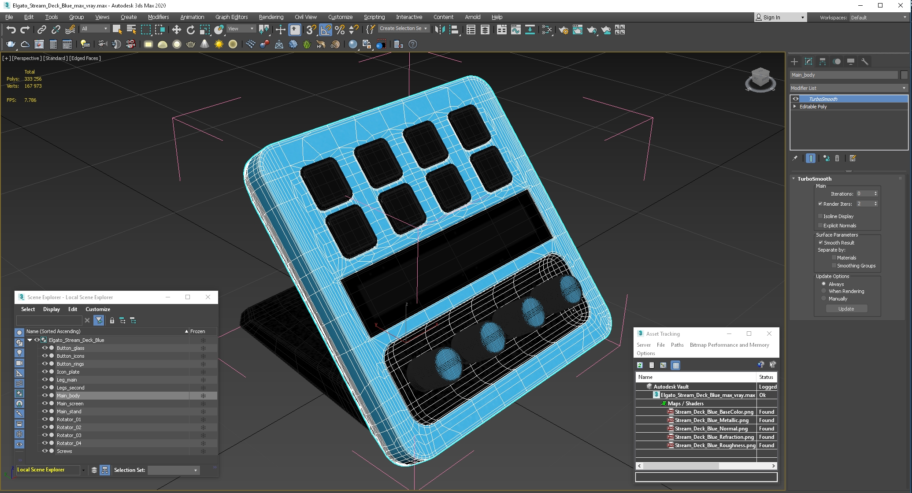The width and height of the screenshot is (912, 493).
Task: Select the Select and Link tool
Action: coord(41,30)
